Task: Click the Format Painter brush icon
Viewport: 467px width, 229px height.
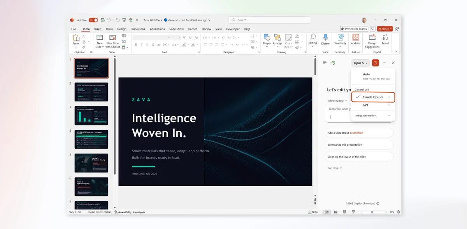Action: (x=84, y=47)
